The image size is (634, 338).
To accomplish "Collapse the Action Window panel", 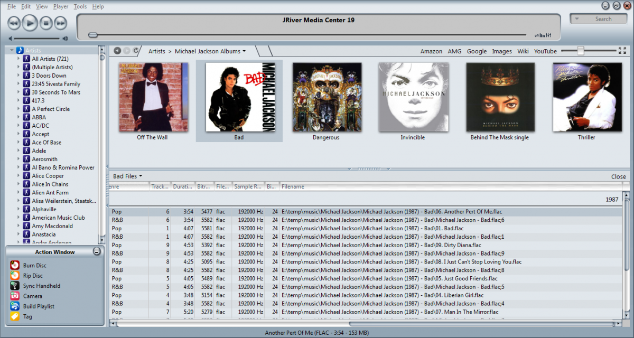I will [97, 252].
